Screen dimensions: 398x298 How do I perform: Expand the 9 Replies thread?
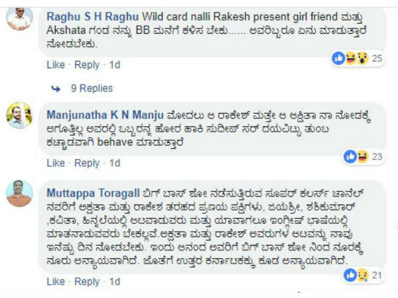pos(92,88)
